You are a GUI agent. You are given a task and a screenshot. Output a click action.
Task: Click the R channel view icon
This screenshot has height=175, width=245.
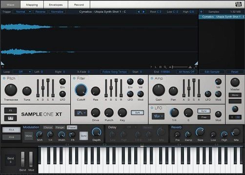tap(161, 67)
